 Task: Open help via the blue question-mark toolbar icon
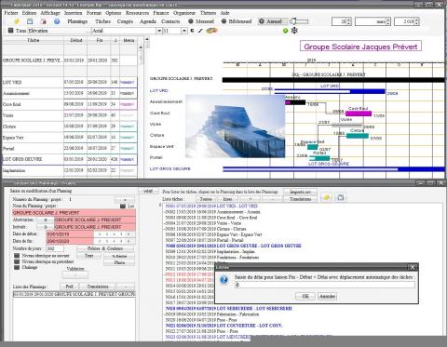point(57,21)
